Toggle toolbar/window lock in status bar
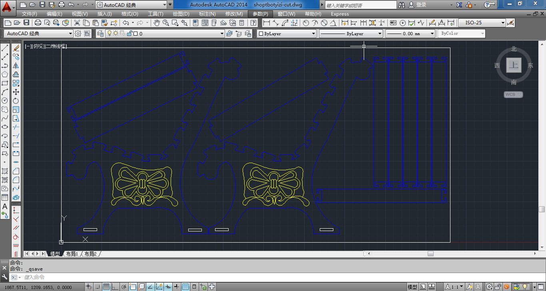The image size is (546, 291). click(x=498, y=287)
